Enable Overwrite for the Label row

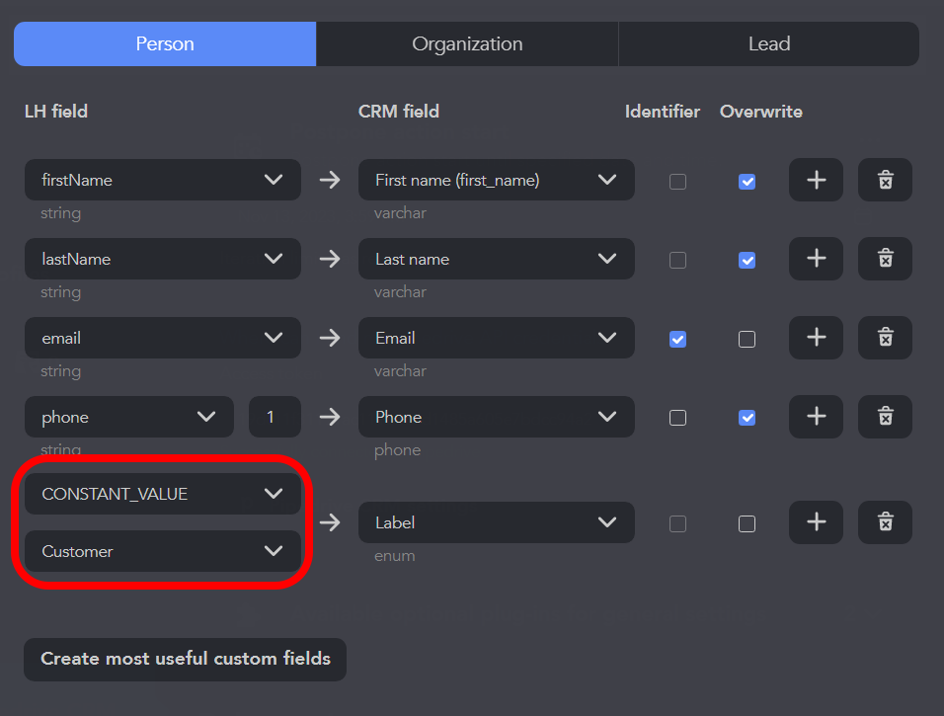[747, 523]
